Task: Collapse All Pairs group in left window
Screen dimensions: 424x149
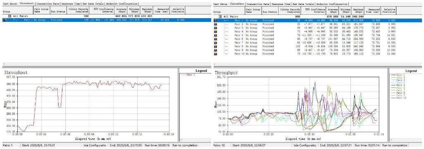Action: [x=10, y=17]
